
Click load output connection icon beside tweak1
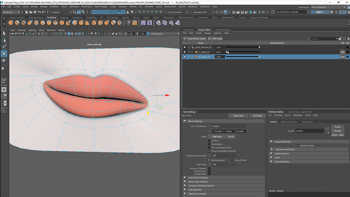(327, 133)
